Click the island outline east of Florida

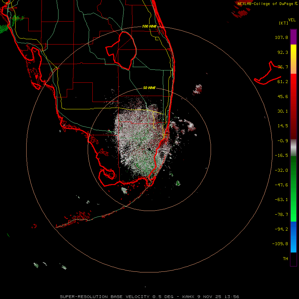[267, 73]
